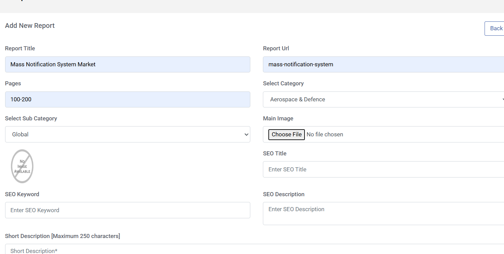Click the SEO Keyword label text
The height and width of the screenshot is (254, 504).
point(22,194)
